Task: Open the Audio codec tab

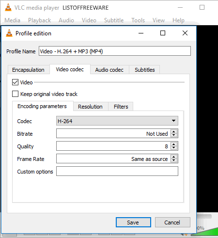Action: 109,70
